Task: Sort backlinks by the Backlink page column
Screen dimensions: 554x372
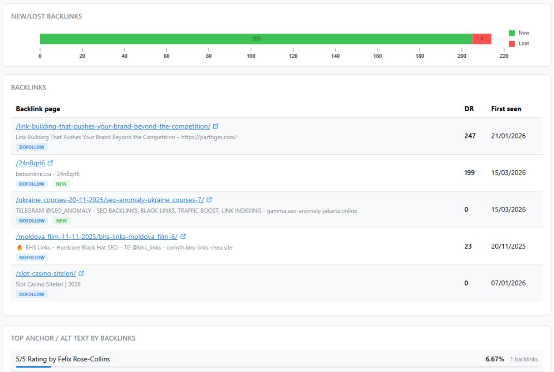Action: click(x=39, y=108)
